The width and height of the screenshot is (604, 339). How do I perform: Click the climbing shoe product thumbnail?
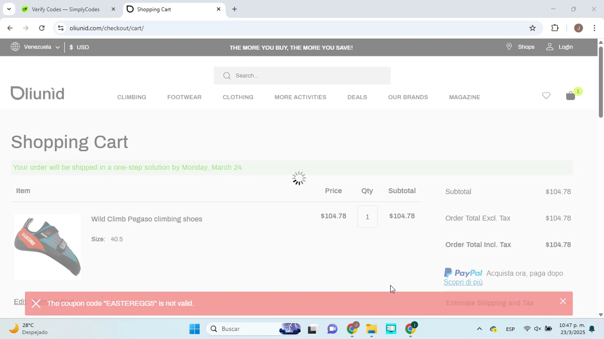click(48, 247)
